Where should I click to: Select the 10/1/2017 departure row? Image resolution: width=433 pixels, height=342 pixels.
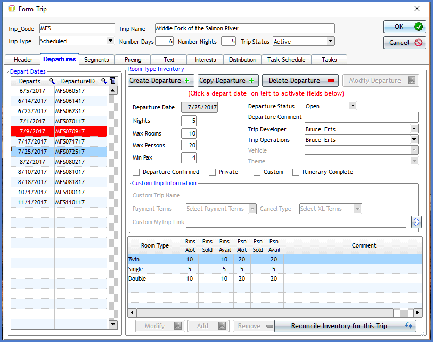tap(59, 192)
